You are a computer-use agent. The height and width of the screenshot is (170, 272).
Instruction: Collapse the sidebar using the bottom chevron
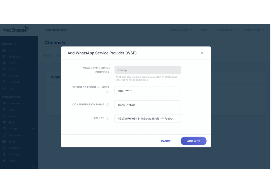(x=33, y=166)
